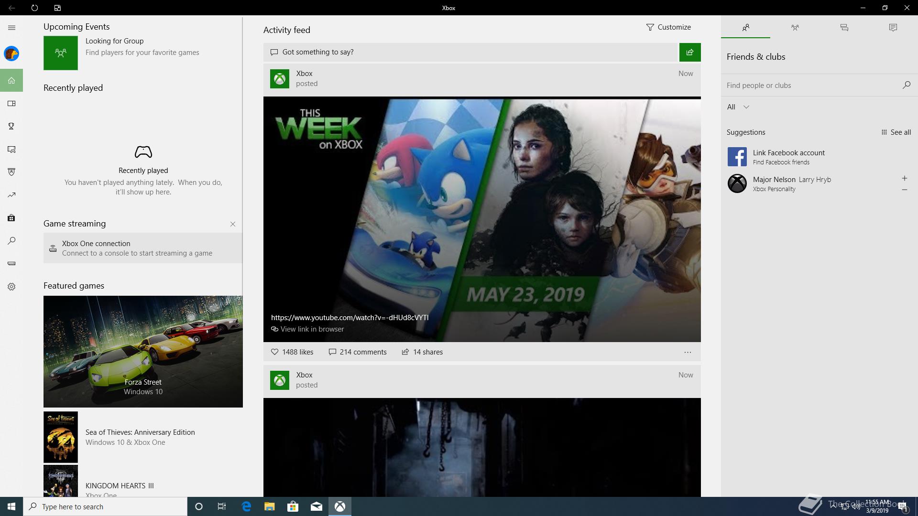This screenshot has height=516, width=918.
Task: Open Microsoft Store bag icon in sidebar
Action: 11,218
